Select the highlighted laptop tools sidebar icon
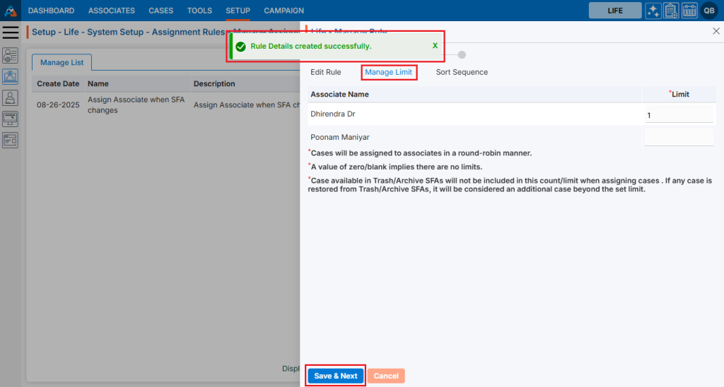Viewport: 724px width, 387px height. [11, 76]
